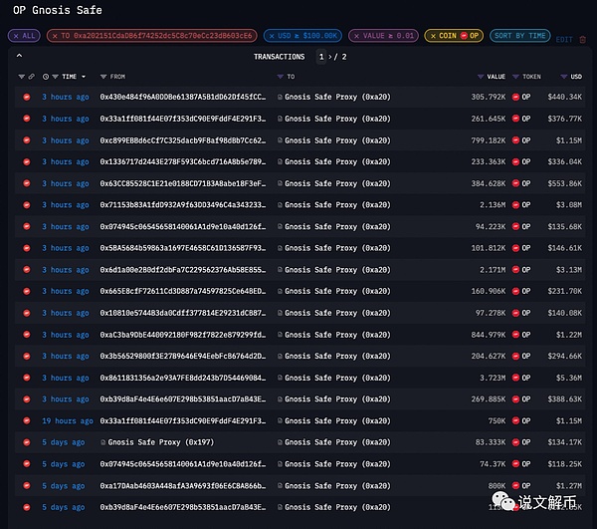Click the link icon in the table header
597x529 pixels.
click(32, 77)
